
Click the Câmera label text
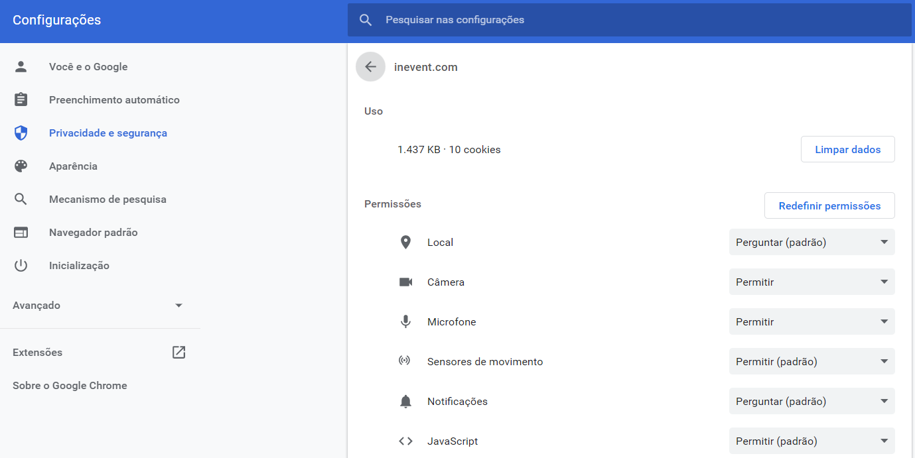446,282
